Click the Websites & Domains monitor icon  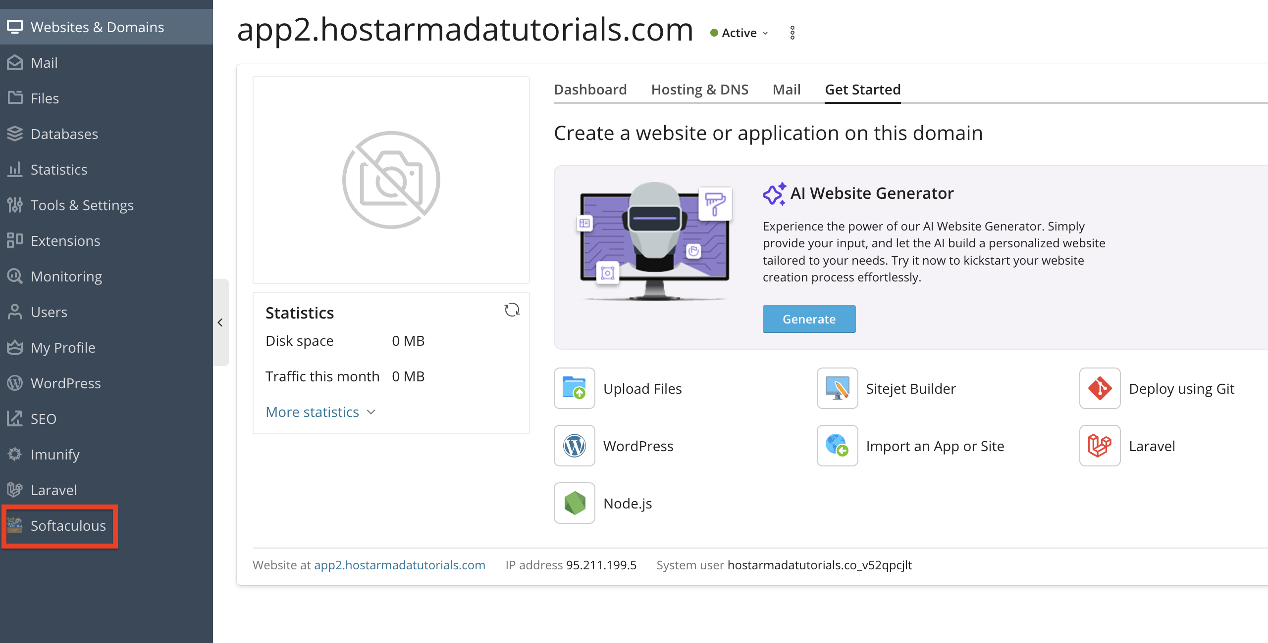[x=15, y=27]
